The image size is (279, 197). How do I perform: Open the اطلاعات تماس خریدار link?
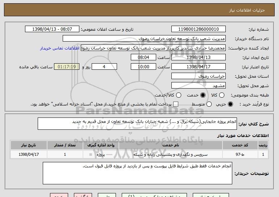pyautogui.click(x=60, y=48)
